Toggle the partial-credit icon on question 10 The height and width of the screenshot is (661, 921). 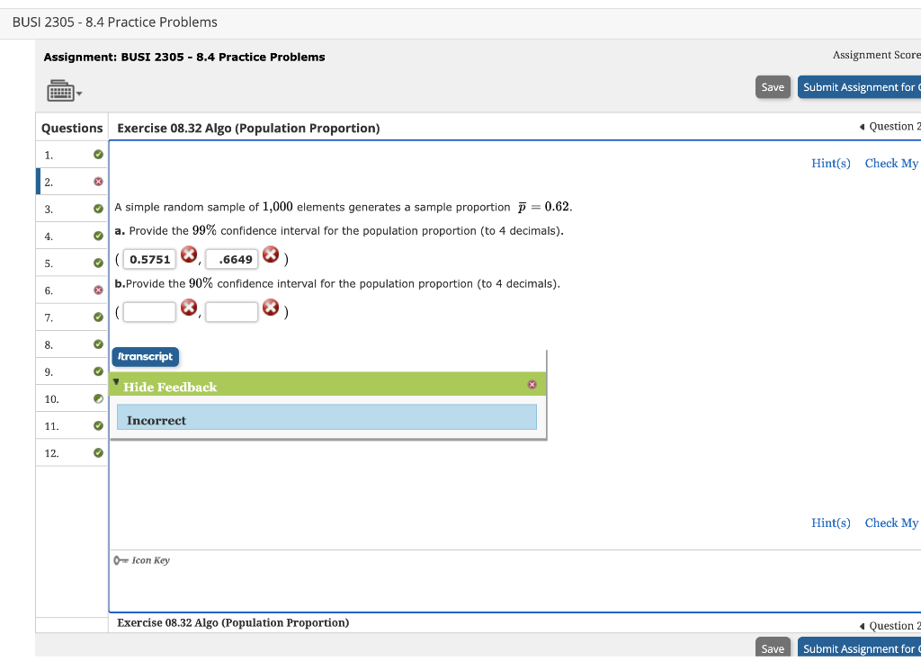tap(97, 397)
